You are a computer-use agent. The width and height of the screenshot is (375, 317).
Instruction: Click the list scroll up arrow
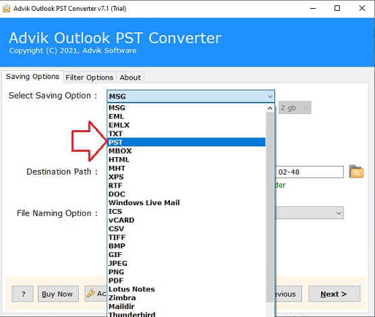[x=270, y=108]
